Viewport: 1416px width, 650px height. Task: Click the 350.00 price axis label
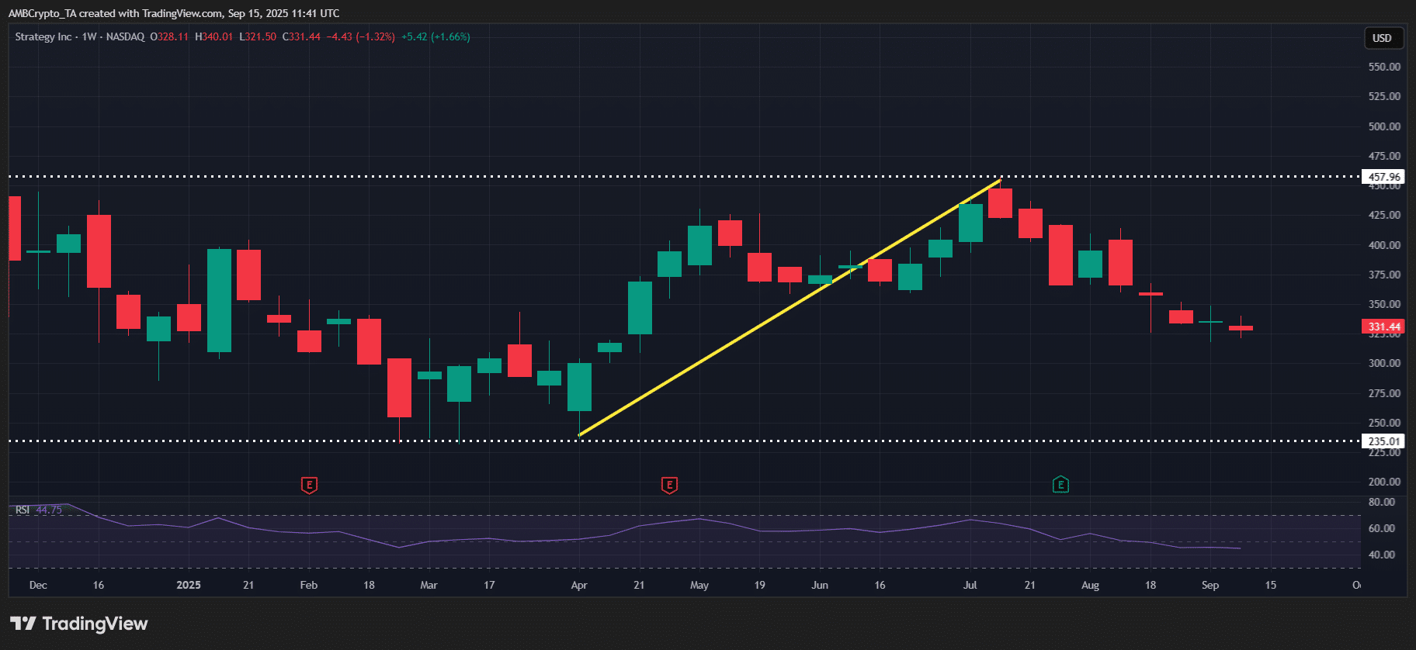1384,304
